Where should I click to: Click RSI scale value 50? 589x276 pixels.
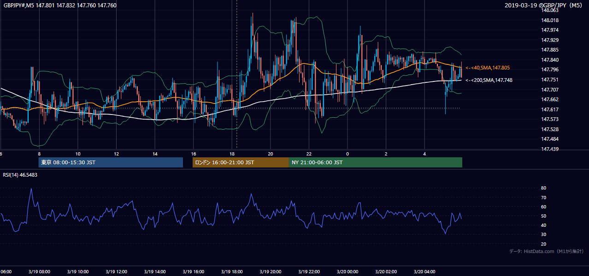click(x=543, y=216)
